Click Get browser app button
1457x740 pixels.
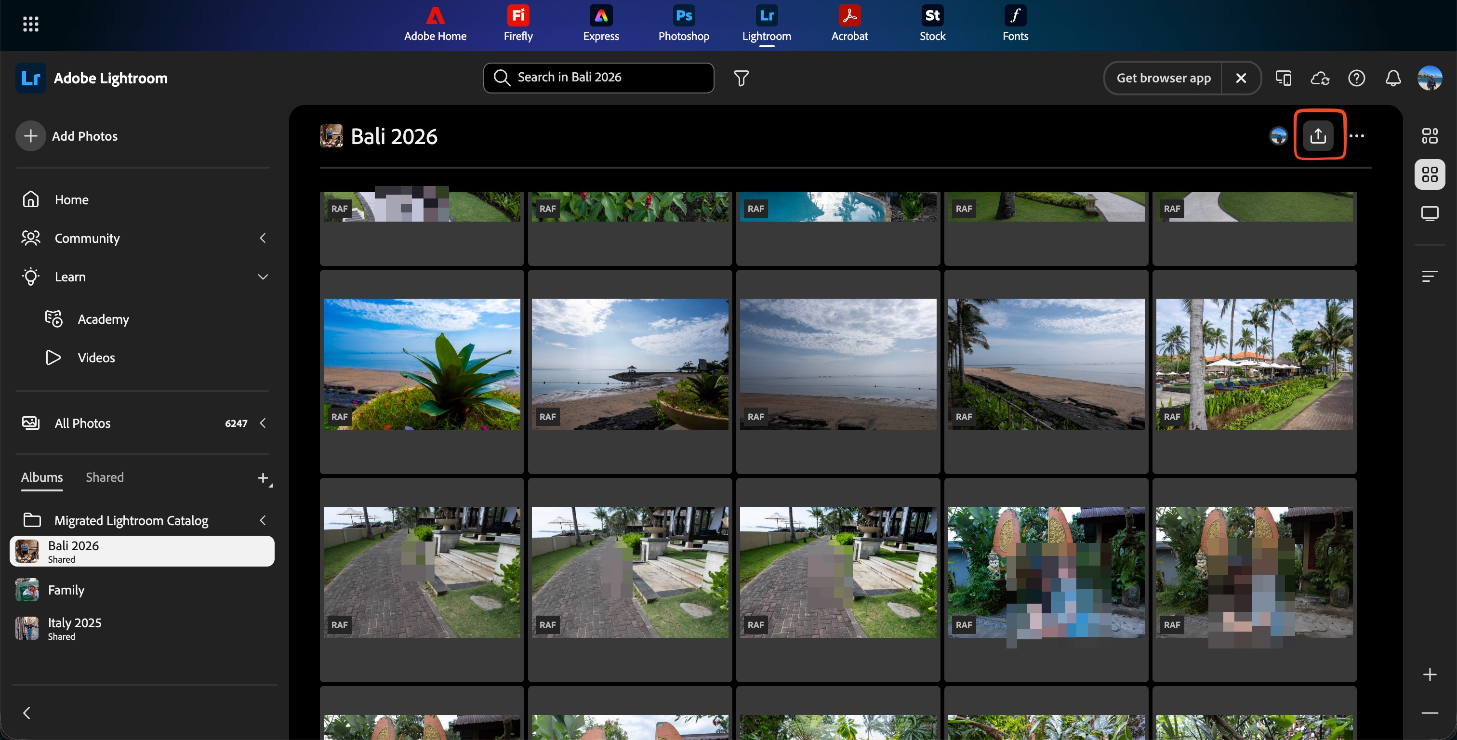coord(1163,78)
